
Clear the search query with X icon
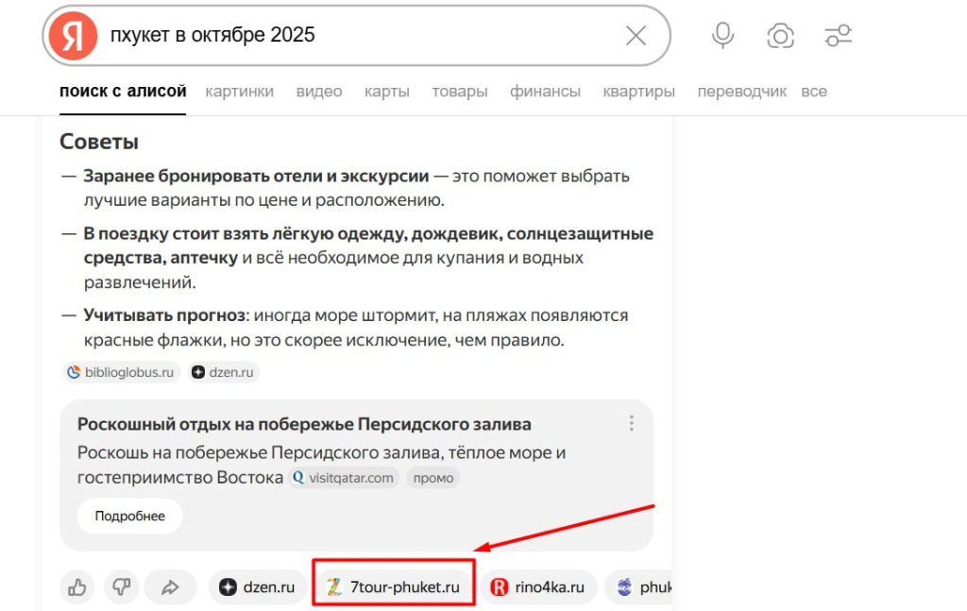click(x=636, y=36)
